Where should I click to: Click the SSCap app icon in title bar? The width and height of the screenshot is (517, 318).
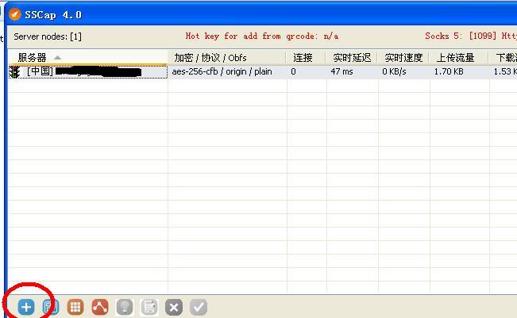coord(14,14)
